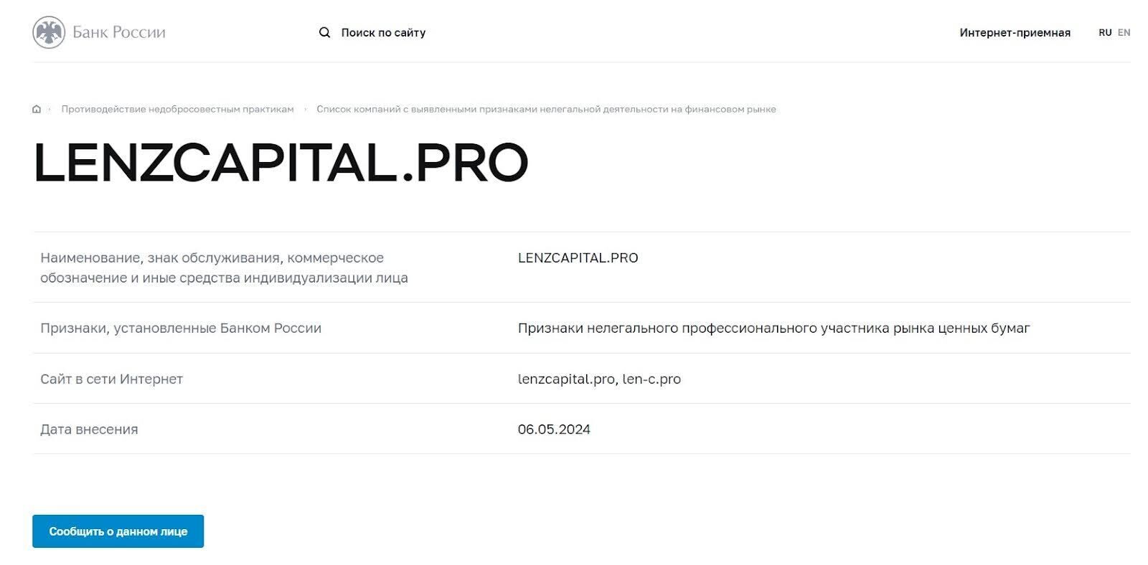The image size is (1148, 565).
Task: Click the Банк России header text
Action: click(119, 32)
